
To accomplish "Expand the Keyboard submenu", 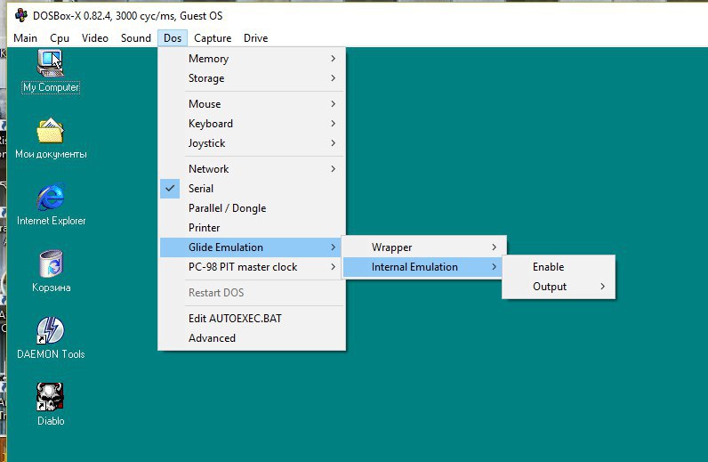I will (252, 124).
